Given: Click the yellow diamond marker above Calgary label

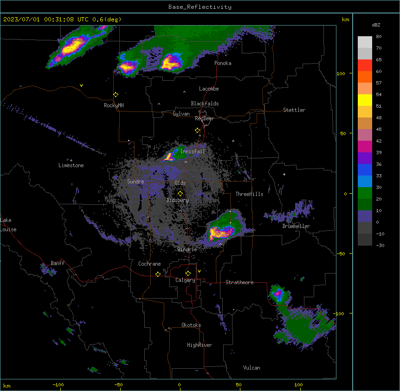Looking at the screenshot, I should 188,274.
